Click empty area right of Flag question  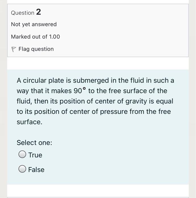tap(119, 49)
